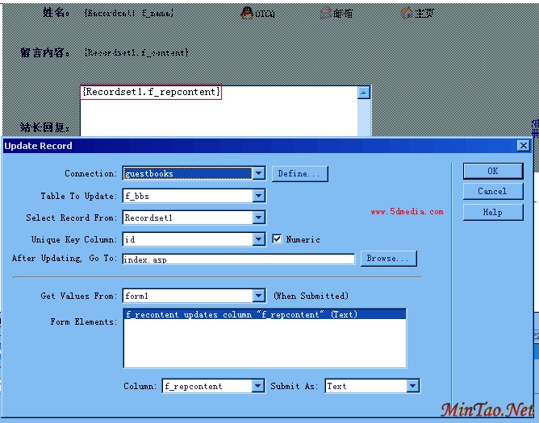
Task: Open the Get Values From dropdown
Action: pos(258,296)
